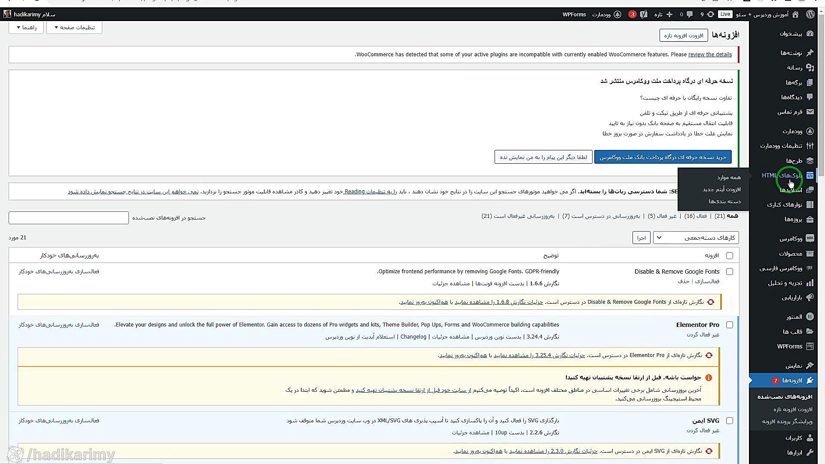Viewport: 825px width, 464px height.
Task: Click the ووکامرس Woo icon
Action: pyautogui.click(x=810, y=238)
